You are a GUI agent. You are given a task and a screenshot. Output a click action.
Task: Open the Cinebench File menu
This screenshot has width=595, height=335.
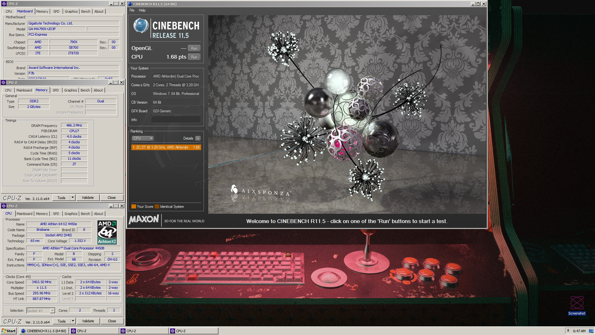(132, 10)
